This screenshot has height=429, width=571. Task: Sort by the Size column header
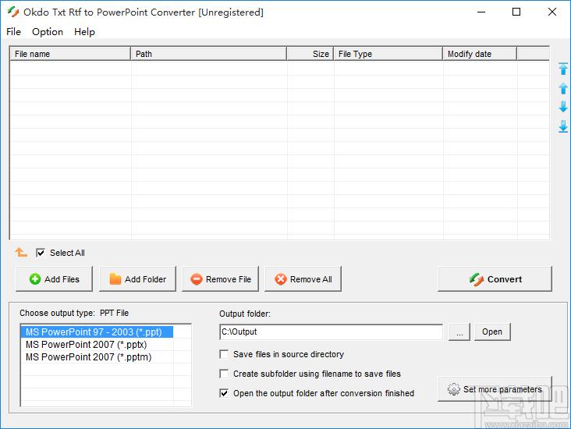pyautogui.click(x=310, y=54)
